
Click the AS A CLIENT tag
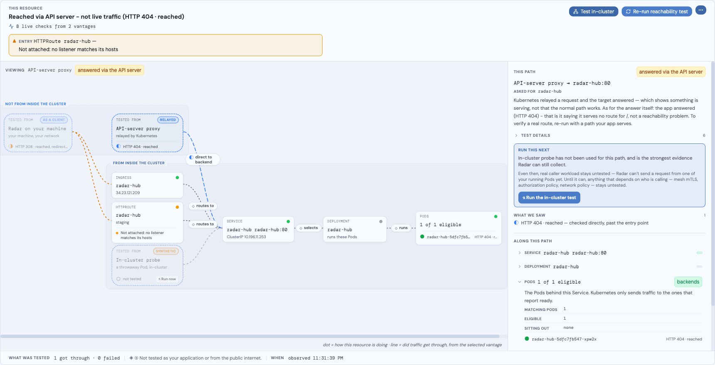coord(54,120)
